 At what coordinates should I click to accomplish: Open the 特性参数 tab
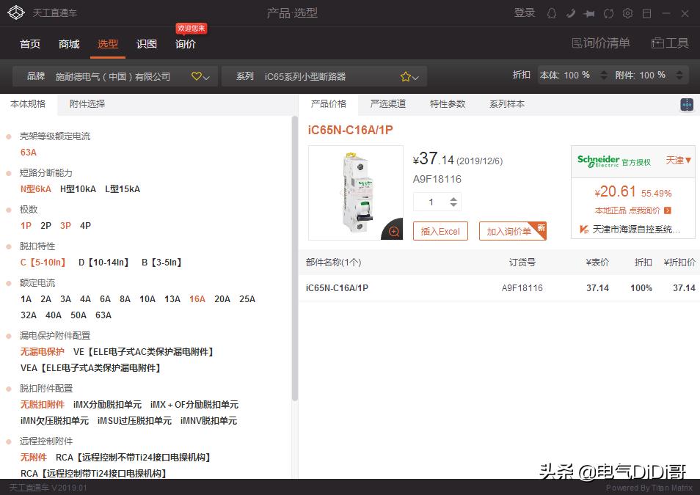click(448, 104)
